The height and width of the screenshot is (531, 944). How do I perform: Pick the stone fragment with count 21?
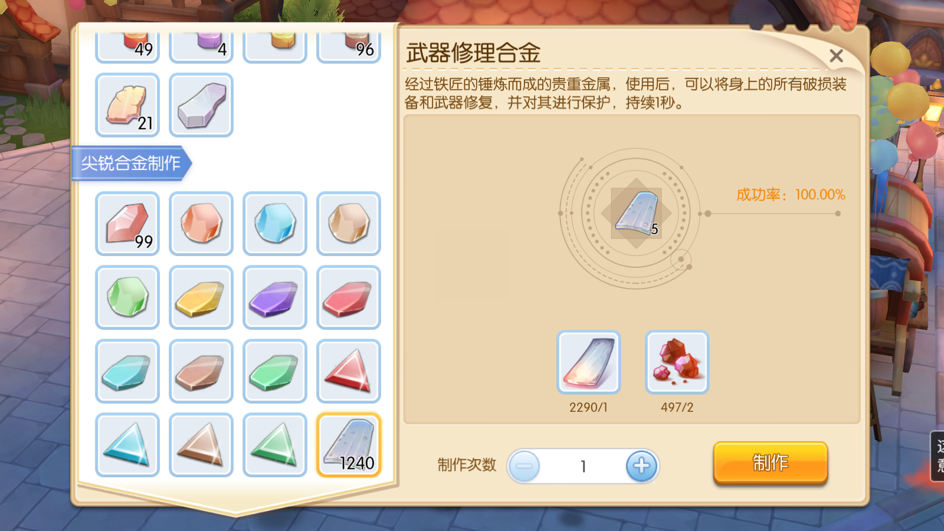pyautogui.click(x=127, y=105)
